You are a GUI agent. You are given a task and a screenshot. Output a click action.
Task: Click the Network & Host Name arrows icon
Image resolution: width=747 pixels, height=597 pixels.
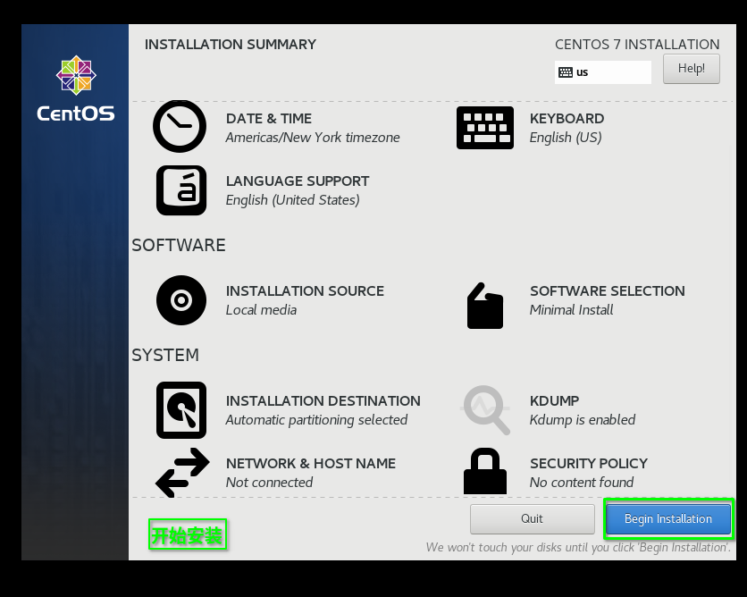[180, 471]
